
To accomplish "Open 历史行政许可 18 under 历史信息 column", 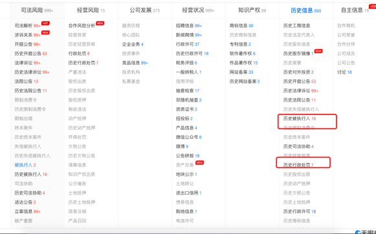I will pos(300,211).
